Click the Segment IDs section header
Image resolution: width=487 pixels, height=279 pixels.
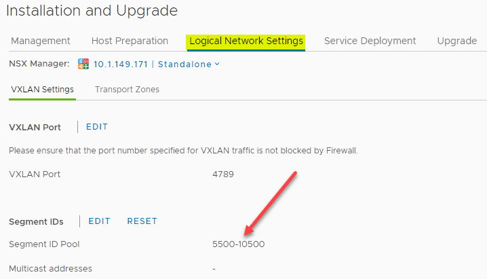click(36, 222)
